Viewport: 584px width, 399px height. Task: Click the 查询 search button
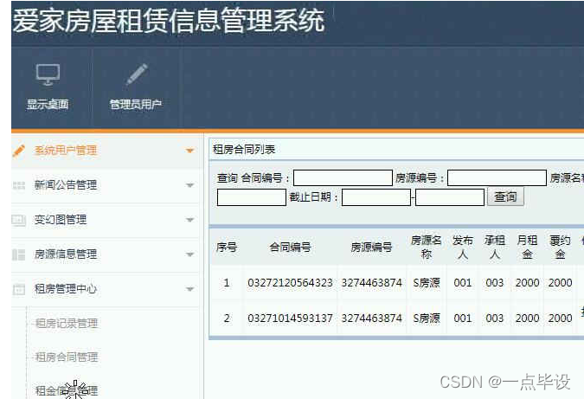click(505, 196)
